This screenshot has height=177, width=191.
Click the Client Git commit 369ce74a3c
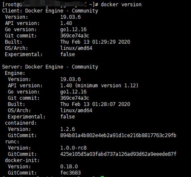tap(75, 35)
